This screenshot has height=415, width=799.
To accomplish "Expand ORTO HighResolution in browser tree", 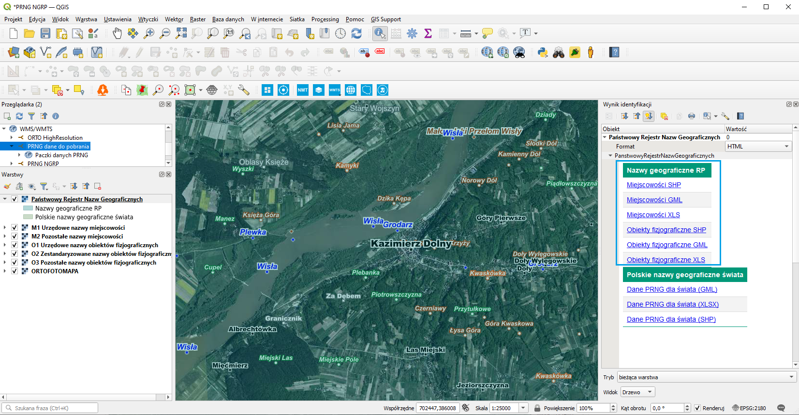I will (12, 137).
